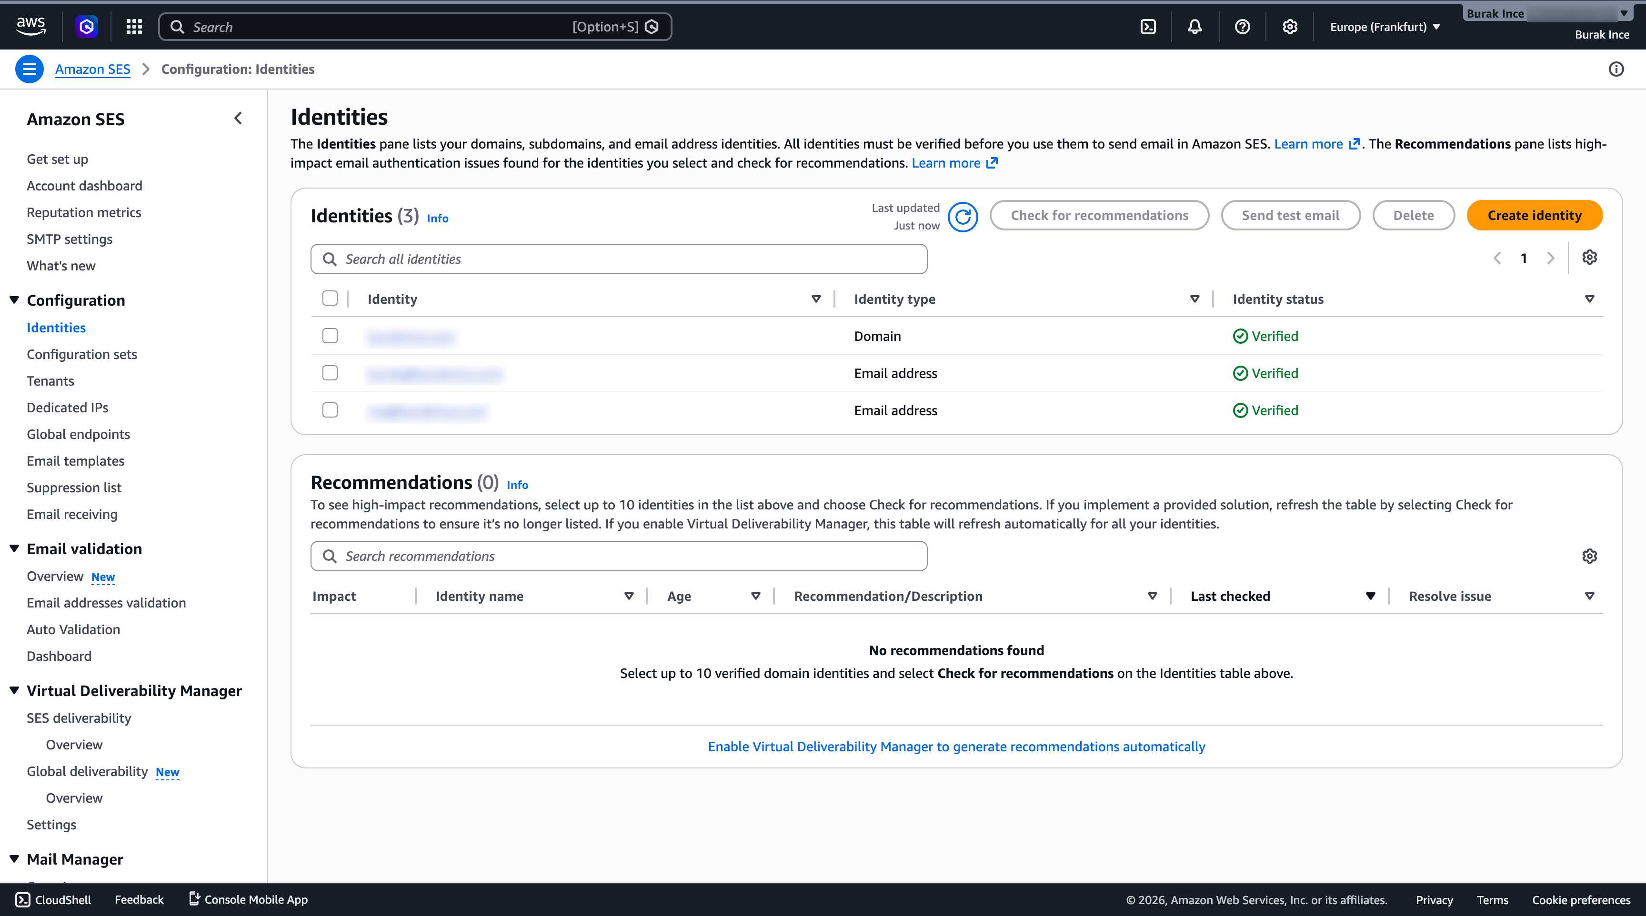1646x916 pixels.
Task: Open the help question mark icon
Action: [x=1242, y=26]
